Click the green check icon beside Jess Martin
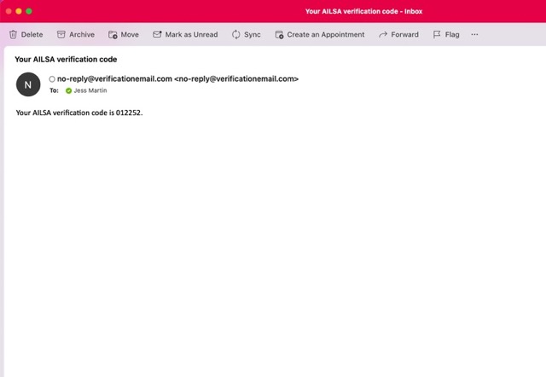 pos(68,90)
